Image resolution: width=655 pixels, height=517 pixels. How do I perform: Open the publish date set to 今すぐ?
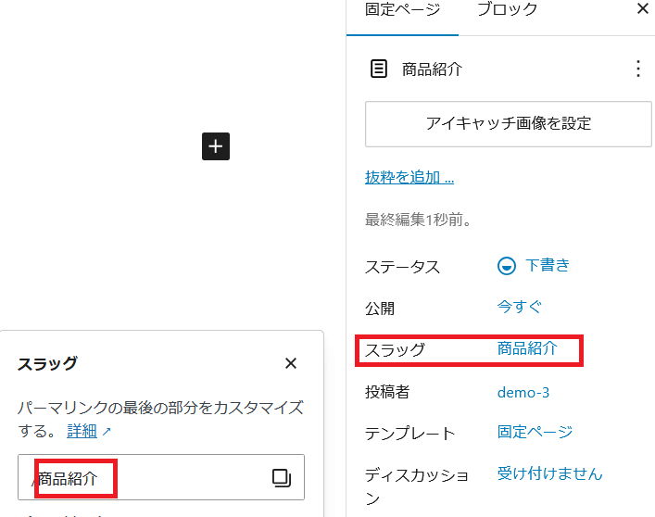tap(519, 307)
